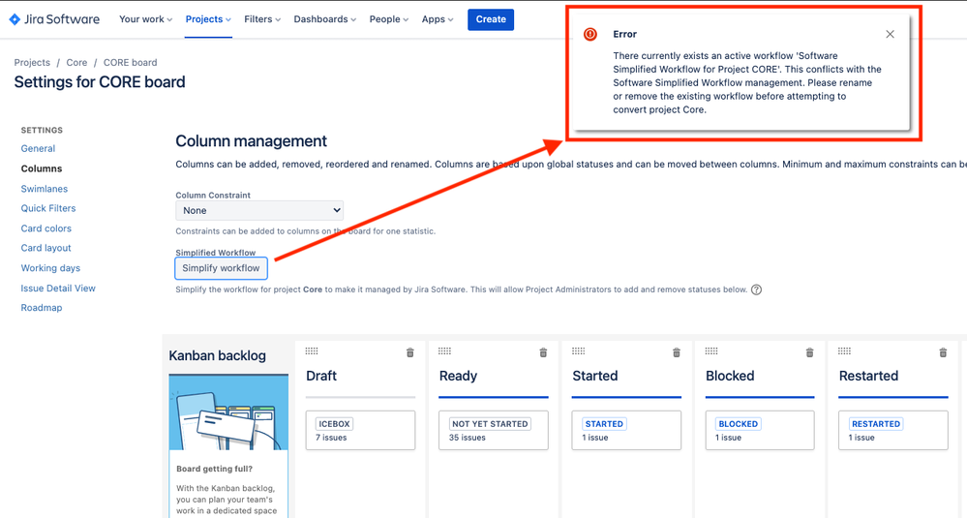Click 'Settings for CORE board' title
967x518 pixels.
[100, 82]
